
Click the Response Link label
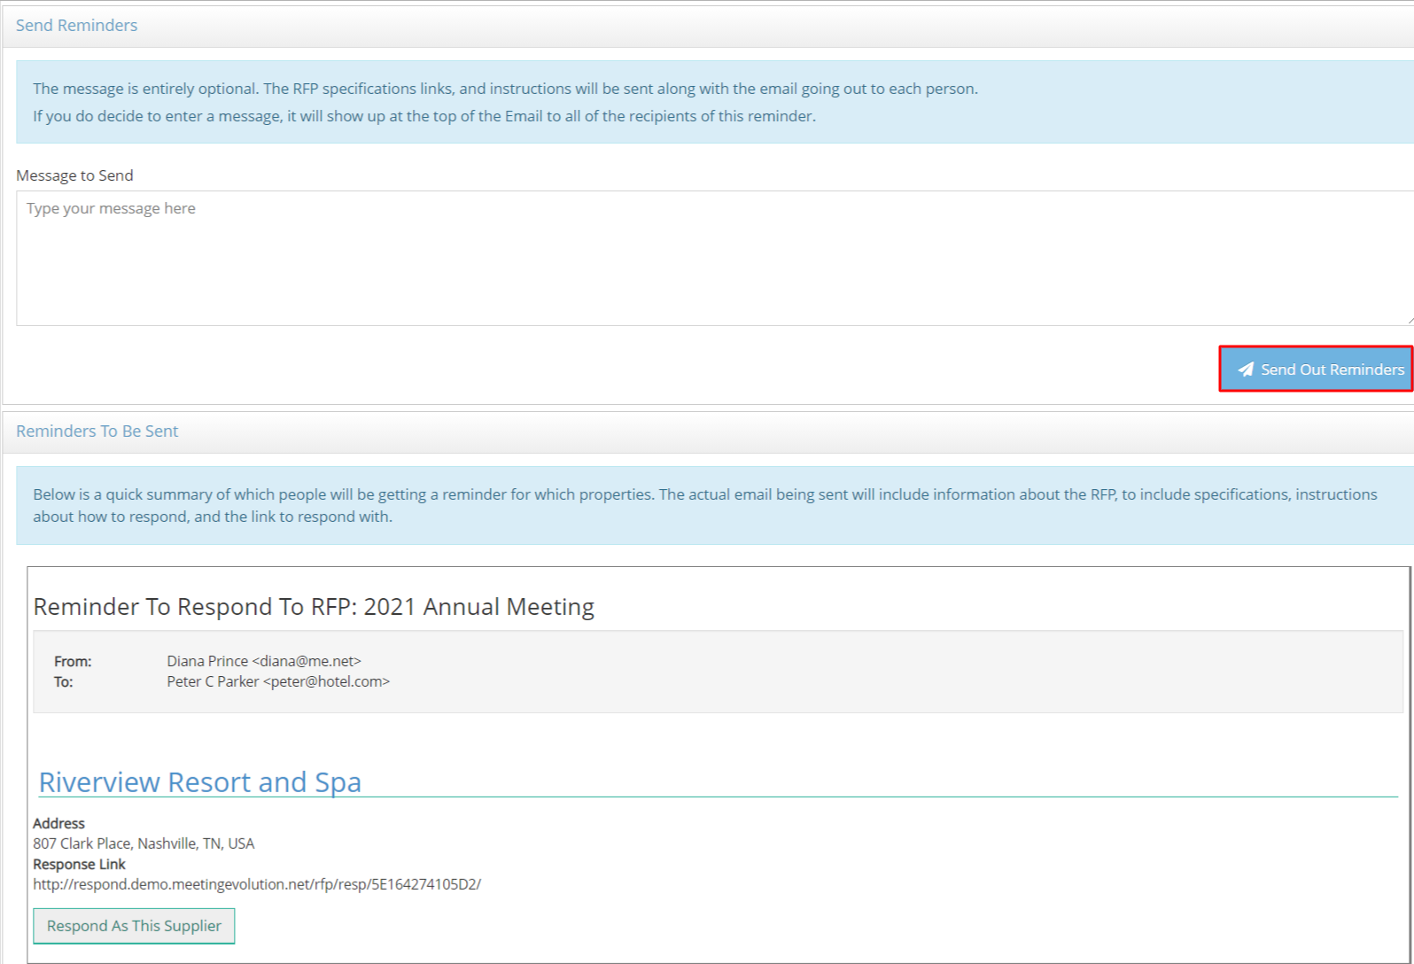point(80,864)
